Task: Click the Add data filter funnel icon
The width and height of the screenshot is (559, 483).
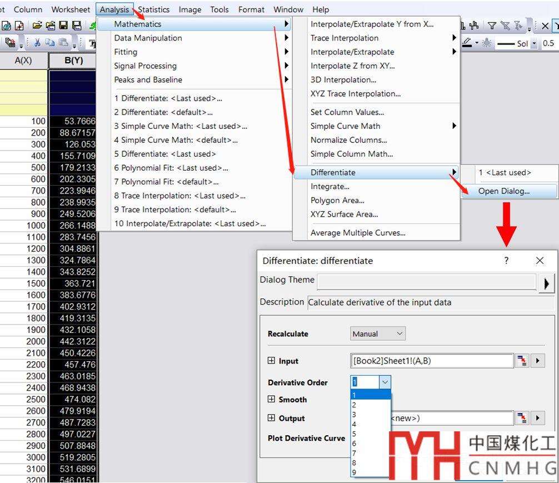Action: (492, 26)
